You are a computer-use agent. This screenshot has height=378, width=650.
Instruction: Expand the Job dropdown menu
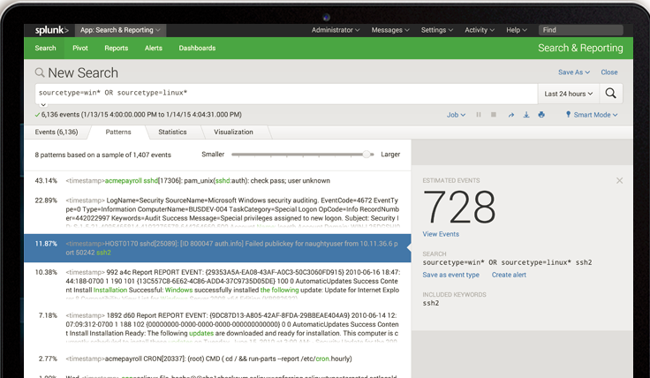(x=457, y=115)
